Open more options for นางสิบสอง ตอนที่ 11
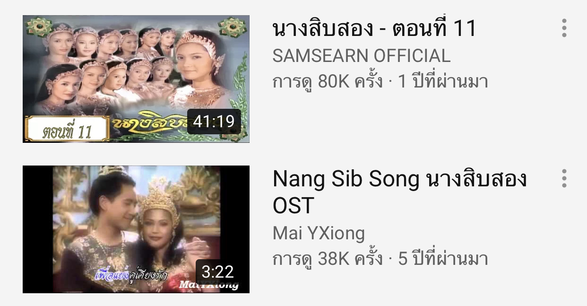 point(564,28)
